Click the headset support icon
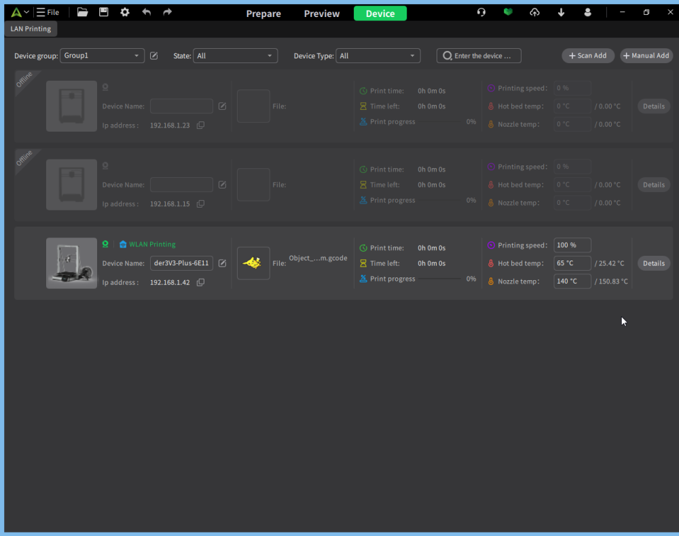 point(481,12)
